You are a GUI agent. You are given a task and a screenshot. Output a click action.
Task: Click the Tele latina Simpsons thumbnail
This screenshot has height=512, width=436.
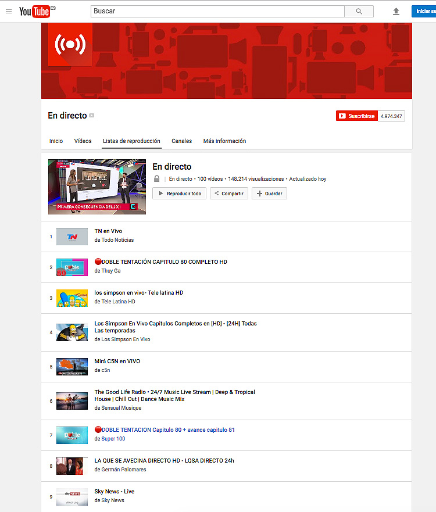(72, 298)
